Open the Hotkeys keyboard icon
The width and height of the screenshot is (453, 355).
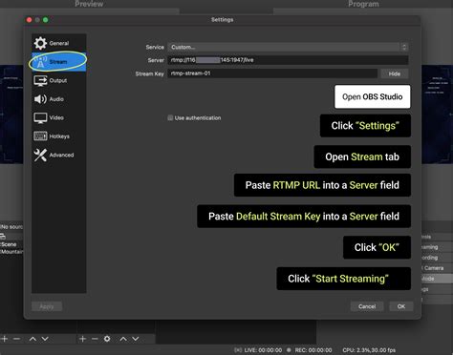tap(40, 136)
